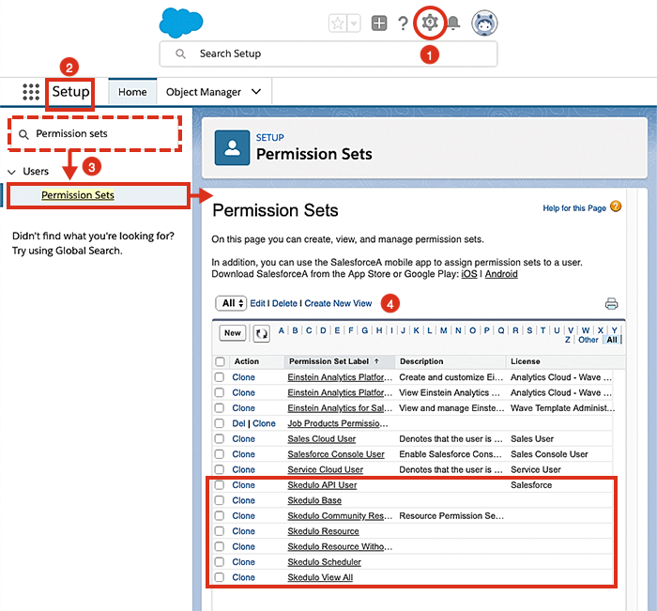Click the search magnifier in Search Setup
Image resolution: width=657 pixels, height=611 pixels.
point(180,53)
